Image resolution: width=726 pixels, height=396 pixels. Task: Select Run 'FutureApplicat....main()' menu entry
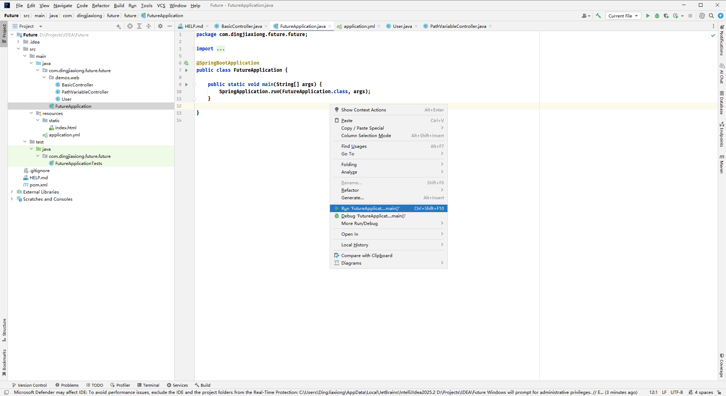[x=389, y=208]
